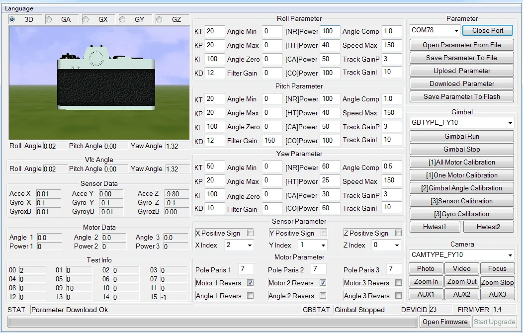The width and height of the screenshot is (523, 333).
Task: Click the camera Photo button
Action: [426, 268]
